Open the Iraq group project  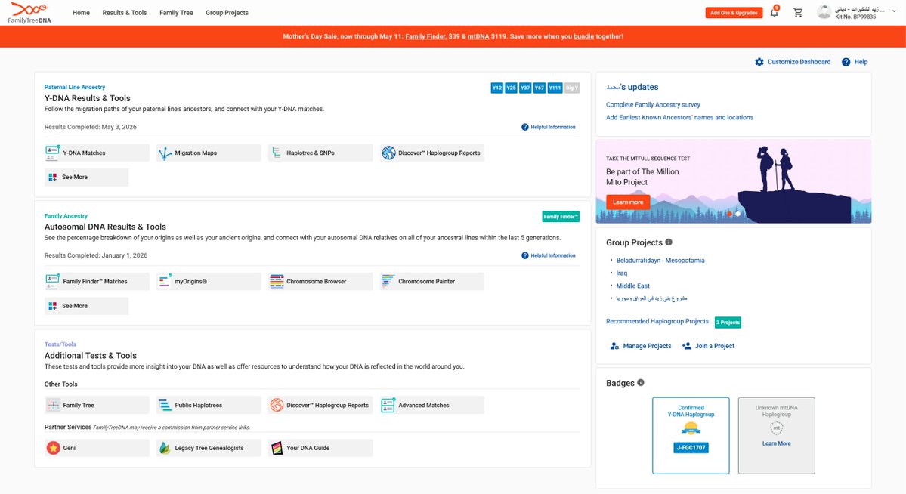coord(622,273)
